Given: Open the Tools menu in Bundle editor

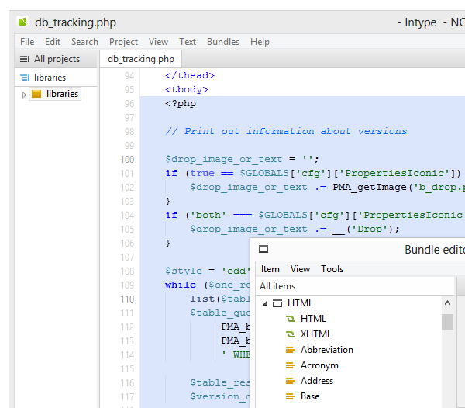Looking at the screenshot, I should 332,269.
